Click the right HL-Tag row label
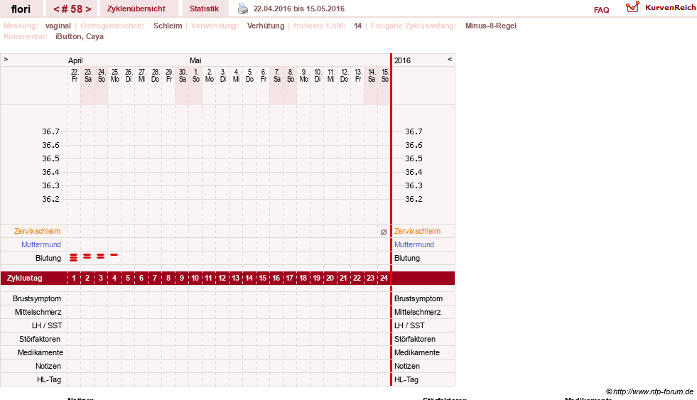 [406, 379]
